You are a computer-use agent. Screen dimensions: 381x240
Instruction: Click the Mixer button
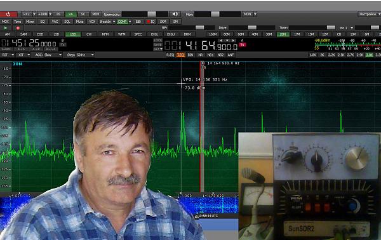pyautogui.click(x=30, y=22)
